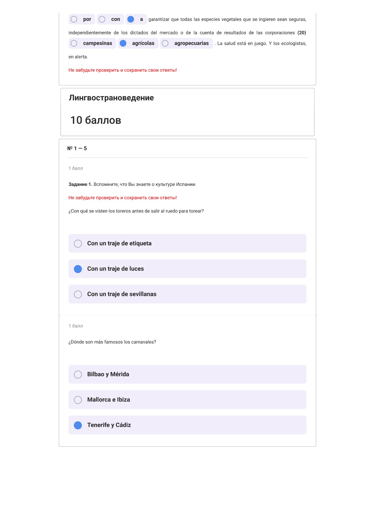This screenshot has height=529, width=374.
Task: Pick "Tenerife y Cádiz" answer
Action: click(x=187, y=425)
